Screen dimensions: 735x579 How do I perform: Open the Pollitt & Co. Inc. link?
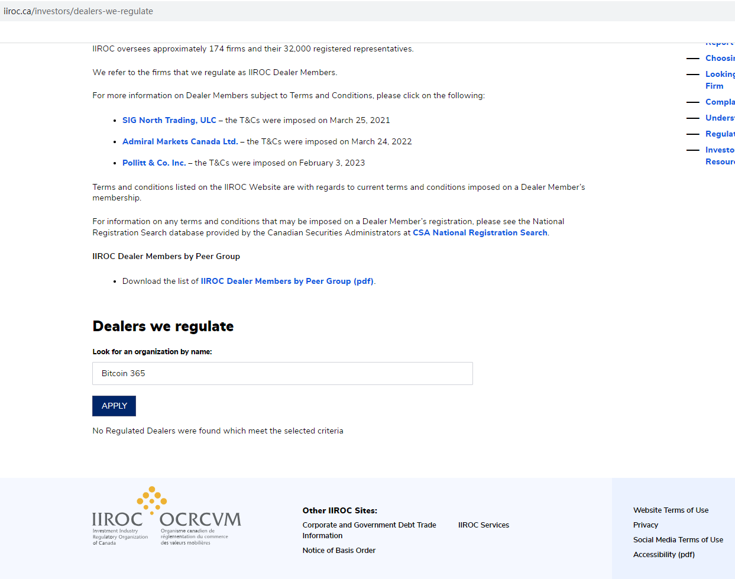(x=154, y=163)
